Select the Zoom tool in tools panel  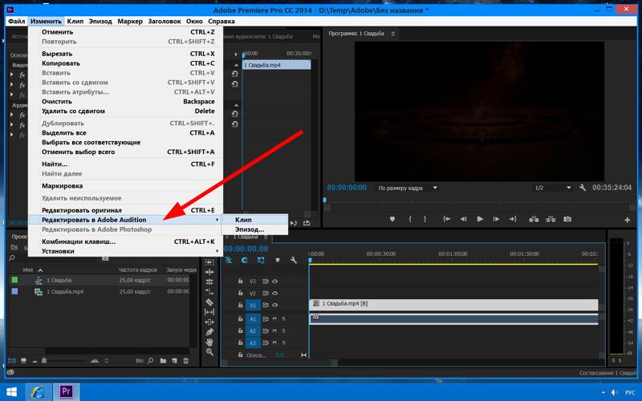pos(209,351)
